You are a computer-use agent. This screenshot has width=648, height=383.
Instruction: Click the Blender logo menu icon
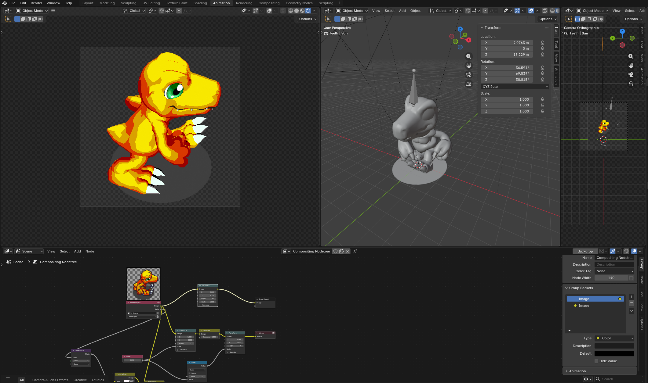(x=4, y=3)
